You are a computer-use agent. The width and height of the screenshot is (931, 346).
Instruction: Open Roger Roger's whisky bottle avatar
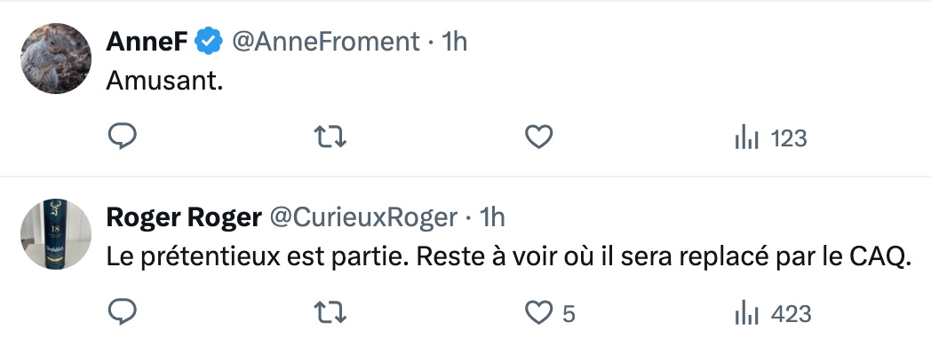pos(56,233)
